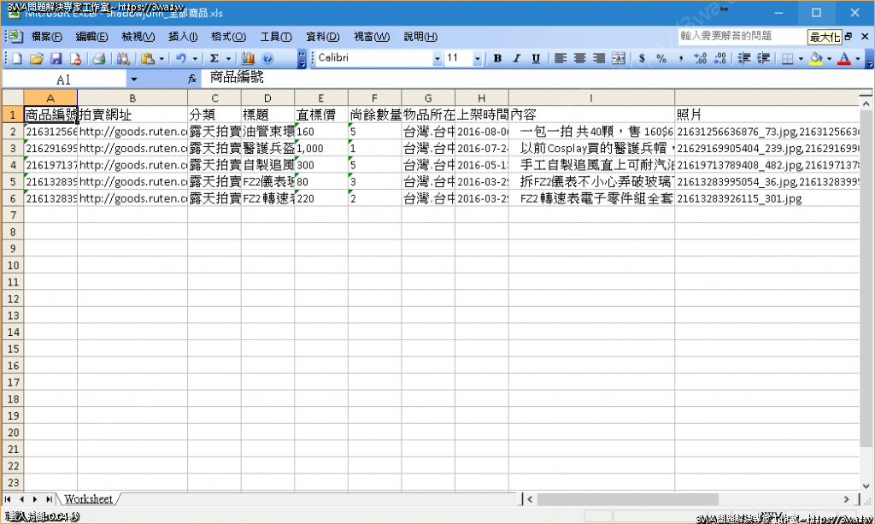The height and width of the screenshot is (524, 875).
Task: Open the 插入(I) menu
Action: (x=183, y=37)
